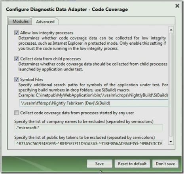Click the scrollbar down arrow
The image size is (184, 174).
[x=171, y=142]
